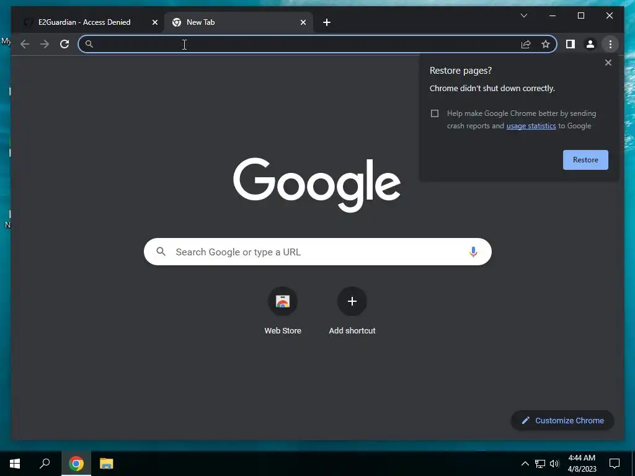Viewport: 635px width, 476px height.
Task: Close the New Tab tab
Action: pos(303,22)
